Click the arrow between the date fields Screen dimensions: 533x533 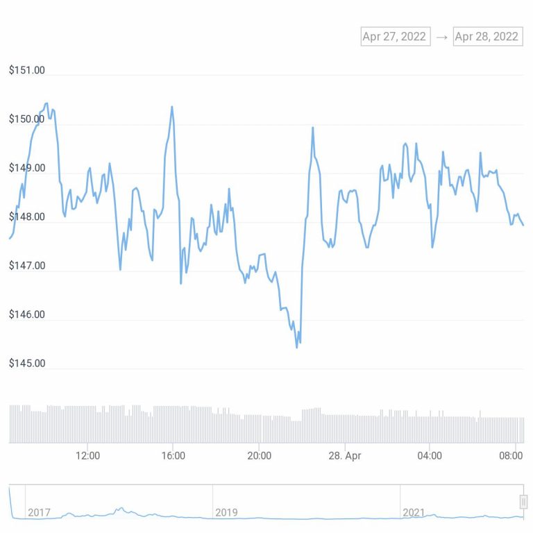[x=441, y=37]
